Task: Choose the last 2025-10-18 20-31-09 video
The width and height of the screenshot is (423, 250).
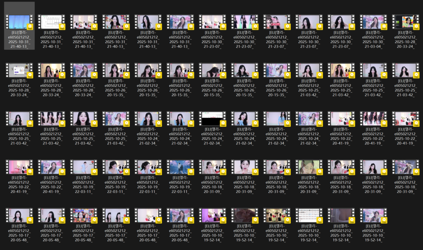Action: coord(405,167)
